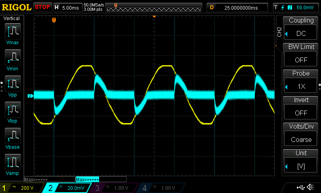The width and height of the screenshot is (321, 193).
Task: Select the channel 4 1.00 V tab
Action: coord(161,188)
